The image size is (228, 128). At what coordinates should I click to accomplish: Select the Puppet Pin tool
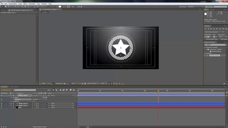[42, 7]
